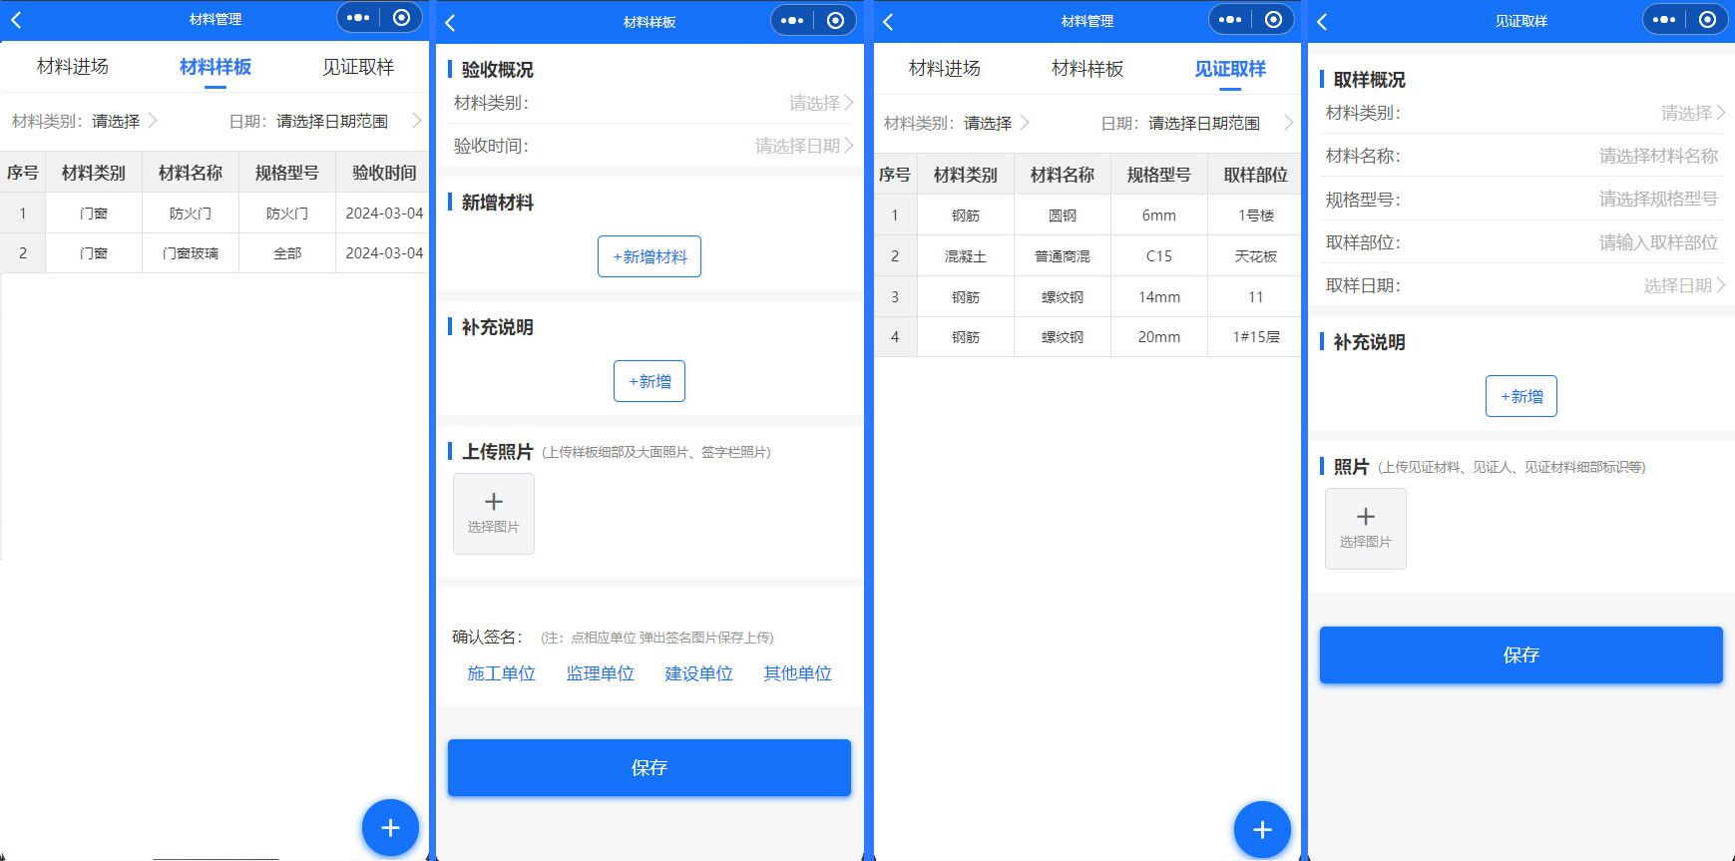Click the +新增材料 button
Viewport: 1735px width, 861px height.
point(650,256)
